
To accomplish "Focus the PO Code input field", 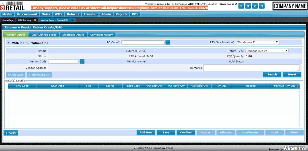I will [143, 42].
